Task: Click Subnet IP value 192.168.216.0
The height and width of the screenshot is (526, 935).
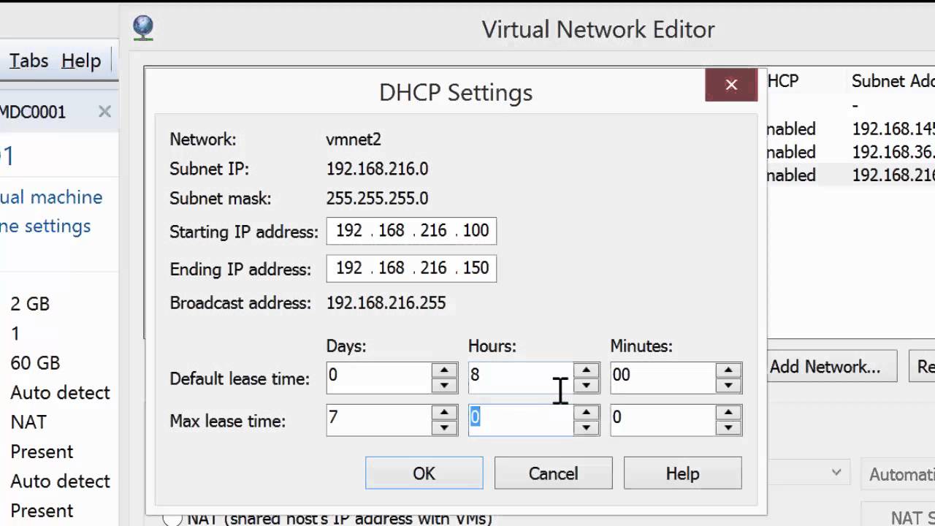Action: pyautogui.click(x=377, y=169)
